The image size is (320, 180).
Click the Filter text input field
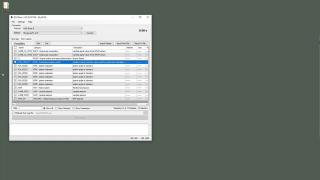point(30,108)
